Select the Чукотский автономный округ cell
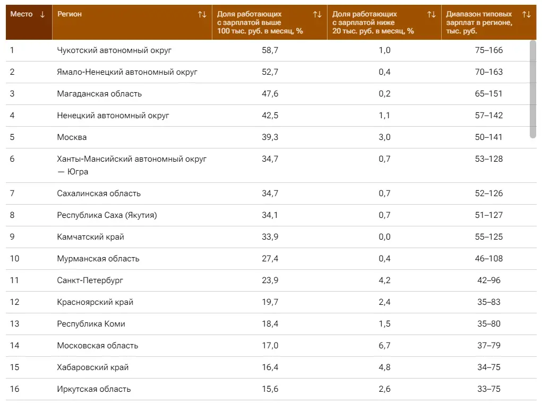This screenshot has height=404, width=542. 114,50
